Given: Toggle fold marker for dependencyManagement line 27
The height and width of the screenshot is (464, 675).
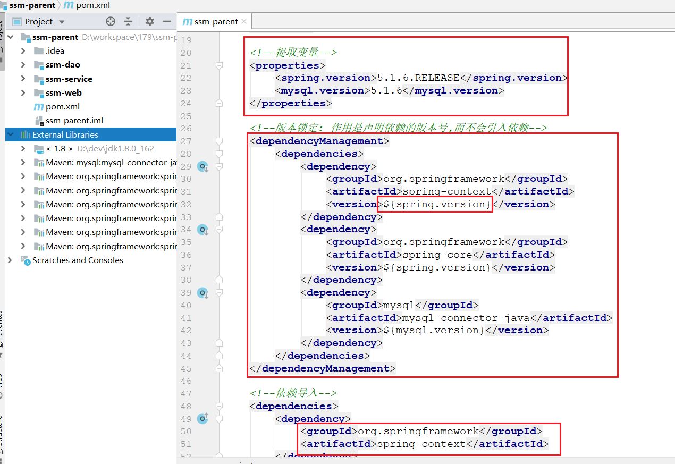Looking at the screenshot, I should (219, 141).
